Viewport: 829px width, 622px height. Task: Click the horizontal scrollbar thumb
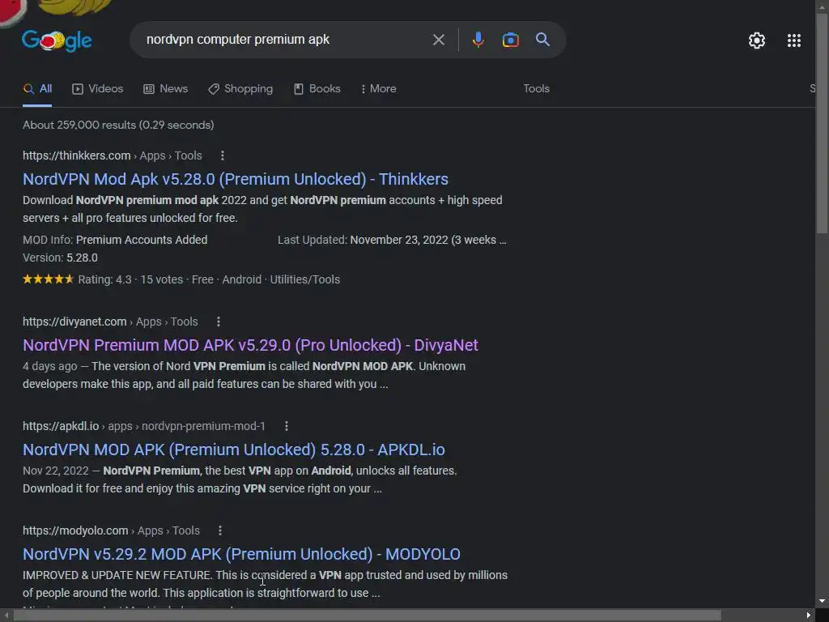click(367, 616)
